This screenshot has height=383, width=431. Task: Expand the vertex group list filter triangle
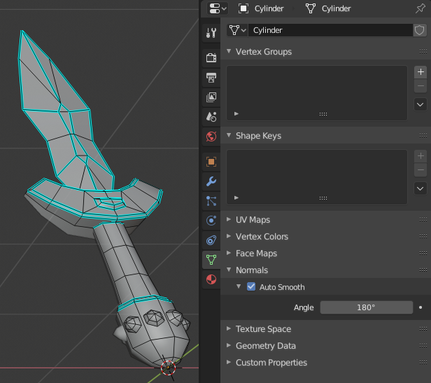tap(236, 113)
